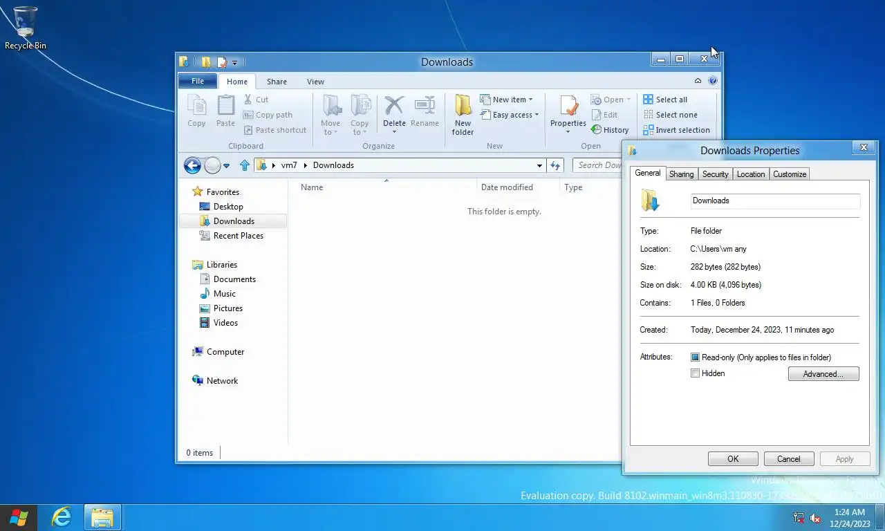The image size is (885, 531).
Task: Open the Customize tab in Properties
Action: tap(789, 174)
